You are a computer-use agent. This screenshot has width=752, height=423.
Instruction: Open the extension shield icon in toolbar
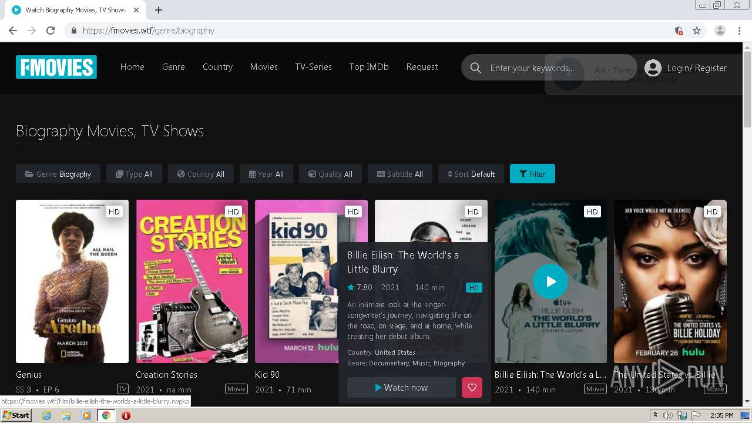tap(679, 31)
